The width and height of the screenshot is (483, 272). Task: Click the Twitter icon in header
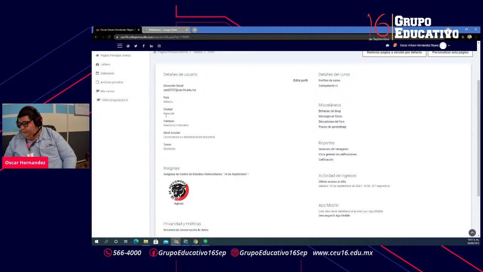click(x=135, y=46)
